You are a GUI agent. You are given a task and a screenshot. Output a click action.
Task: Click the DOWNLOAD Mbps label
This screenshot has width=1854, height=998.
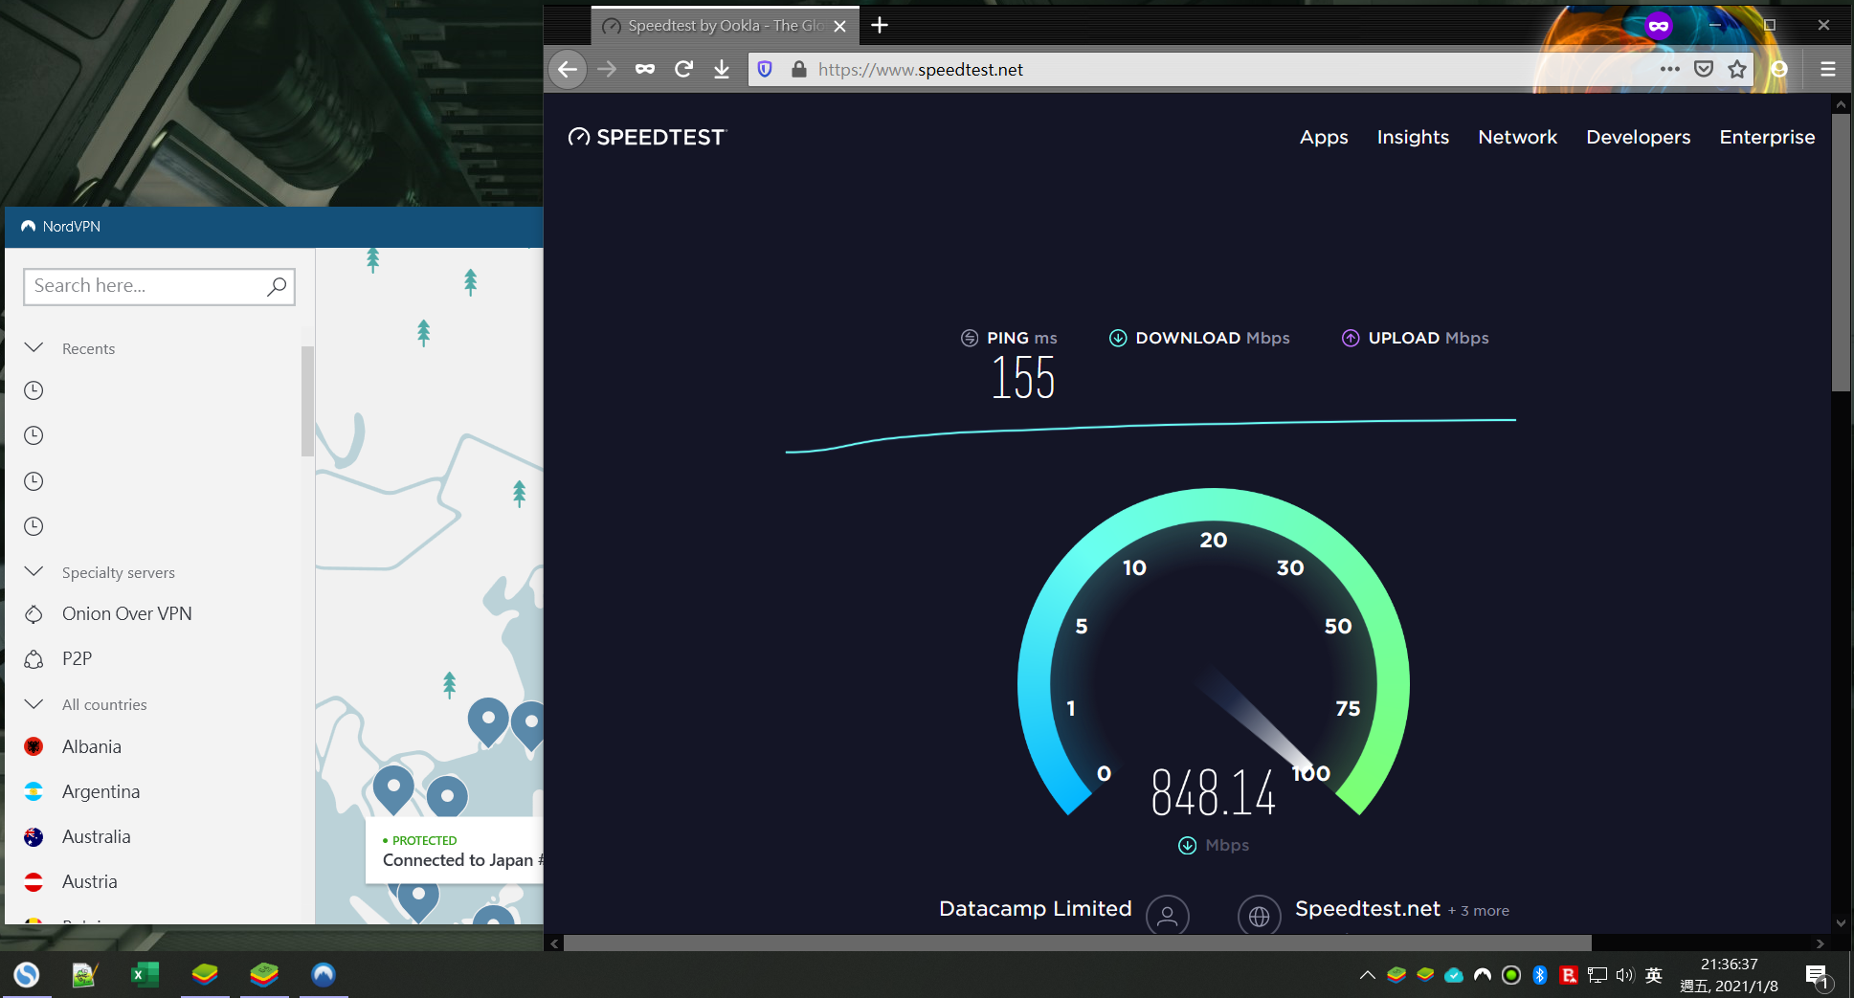(1199, 338)
